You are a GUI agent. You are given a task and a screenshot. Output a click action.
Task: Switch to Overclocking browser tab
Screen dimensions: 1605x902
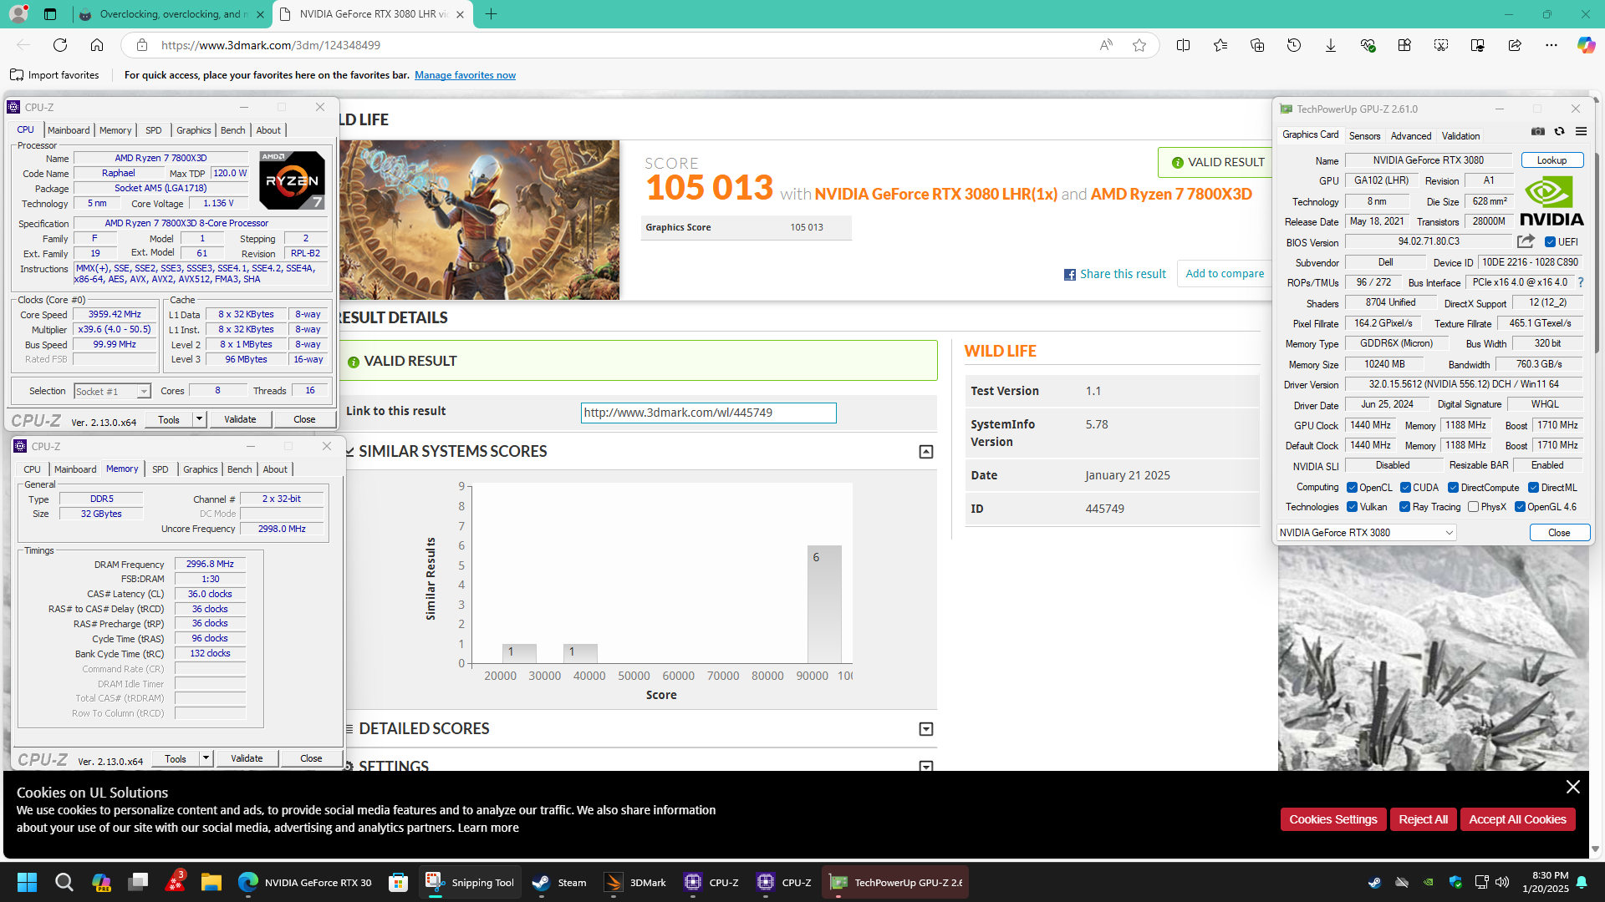pos(171,14)
